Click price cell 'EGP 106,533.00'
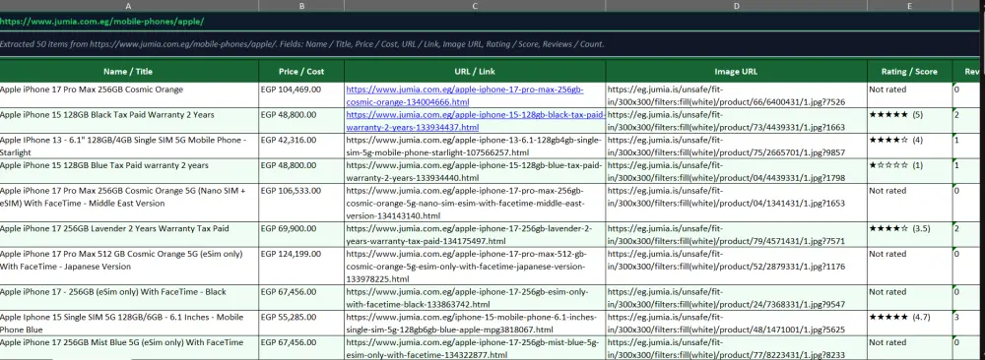The width and height of the screenshot is (985, 360). 301,203
